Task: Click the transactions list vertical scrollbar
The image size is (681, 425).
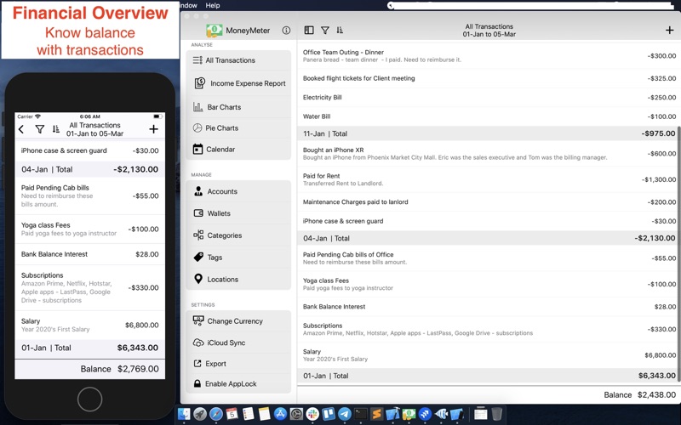Action: click(x=678, y=254)
